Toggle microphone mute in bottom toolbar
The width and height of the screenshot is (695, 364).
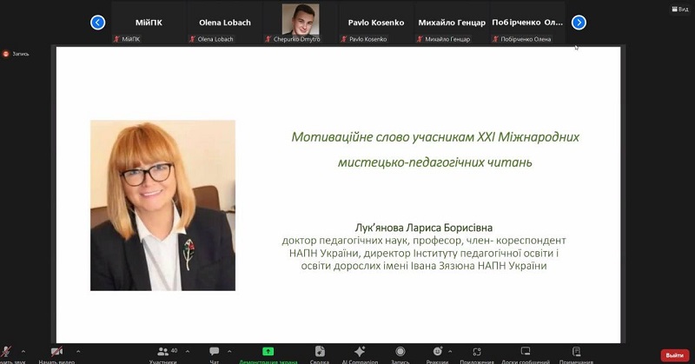coord(6,354)
